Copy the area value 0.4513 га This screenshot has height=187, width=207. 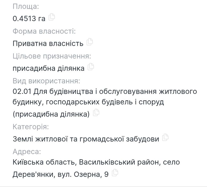52,17
